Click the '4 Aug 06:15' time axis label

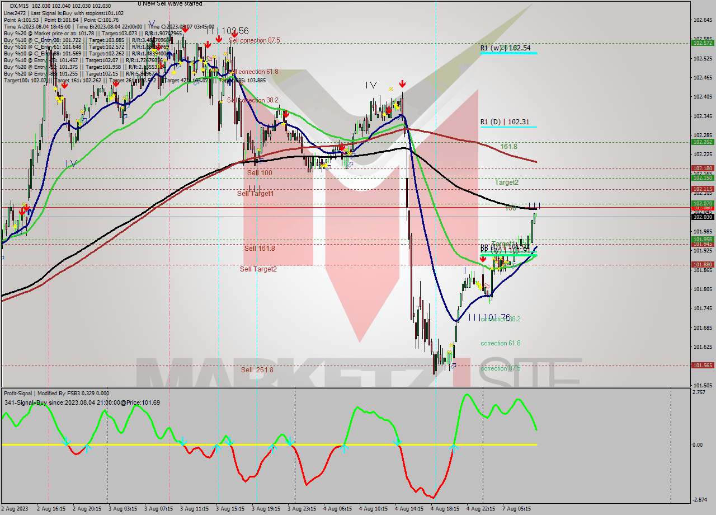pyautogui.click(x=337, y=509)
